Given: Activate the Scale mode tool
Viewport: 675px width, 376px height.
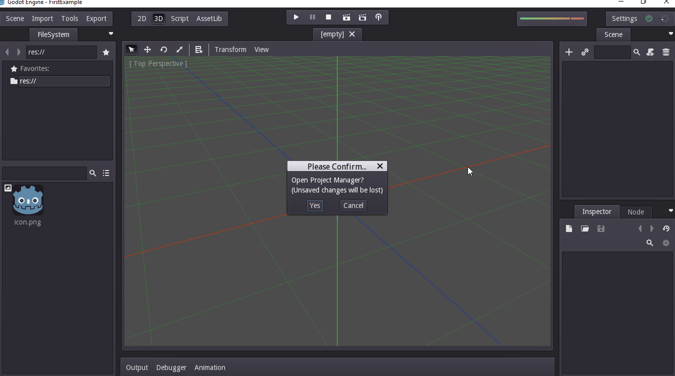Looking at the screenshot, I should (x=179, y=49).
